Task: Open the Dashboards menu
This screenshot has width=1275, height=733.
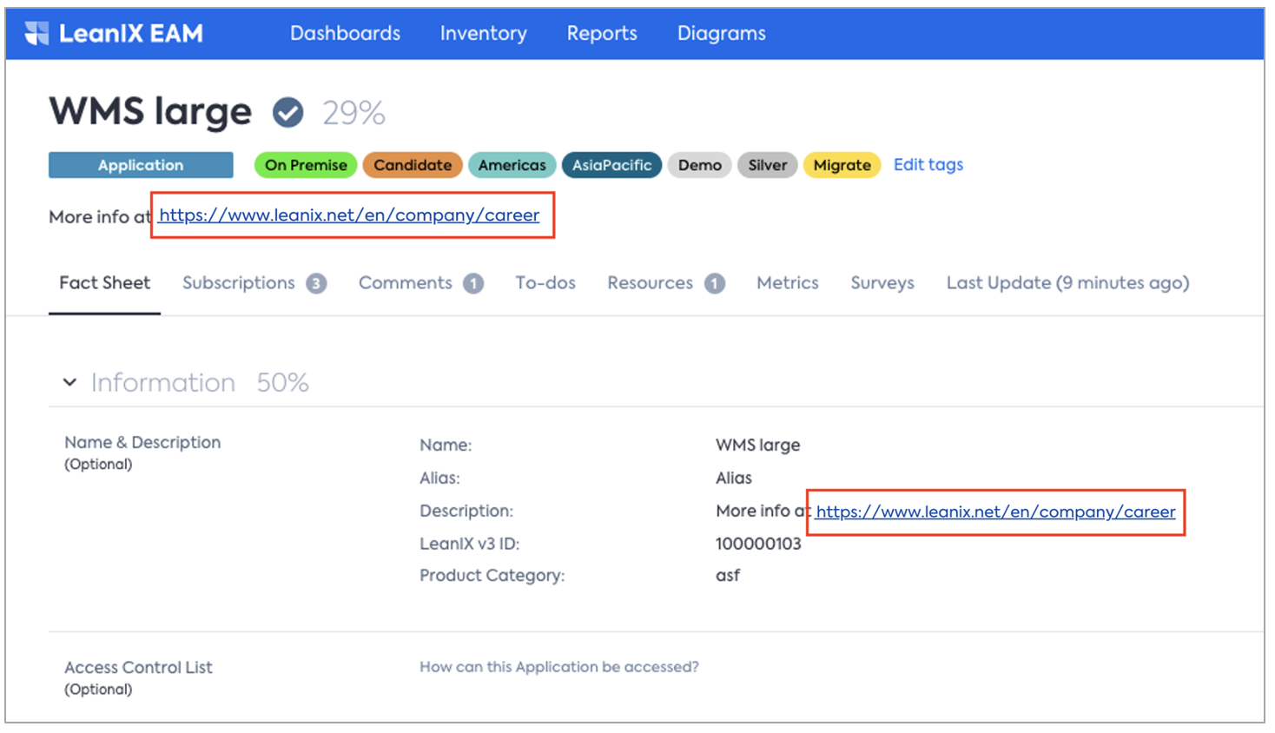Action: 345,33
